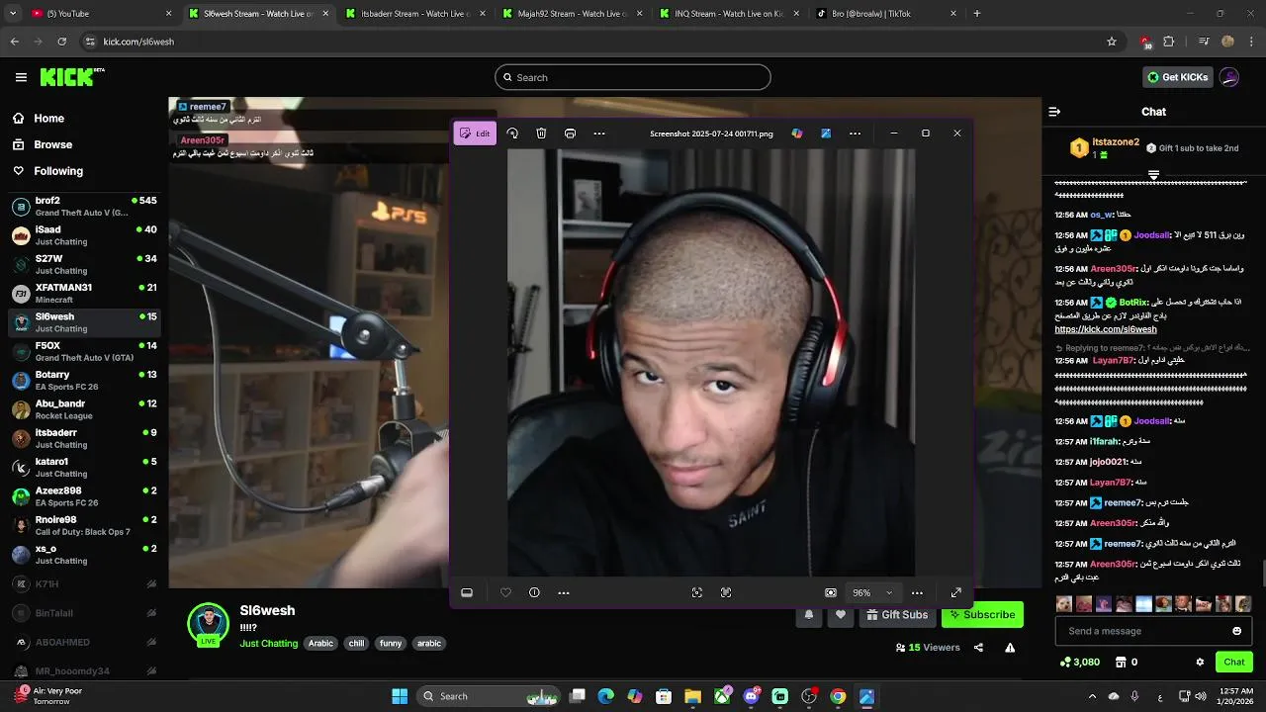Open chat settings gear
The height and width of the screenshot is (712, 1266).
point(1200,662)
